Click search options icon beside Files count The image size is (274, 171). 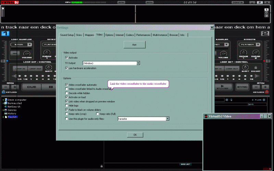[264, 100]
